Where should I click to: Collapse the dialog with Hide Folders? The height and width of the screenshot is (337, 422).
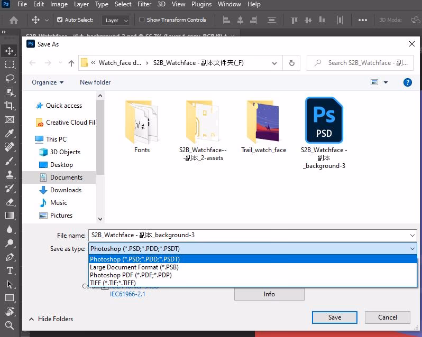[x=51, y=319]
